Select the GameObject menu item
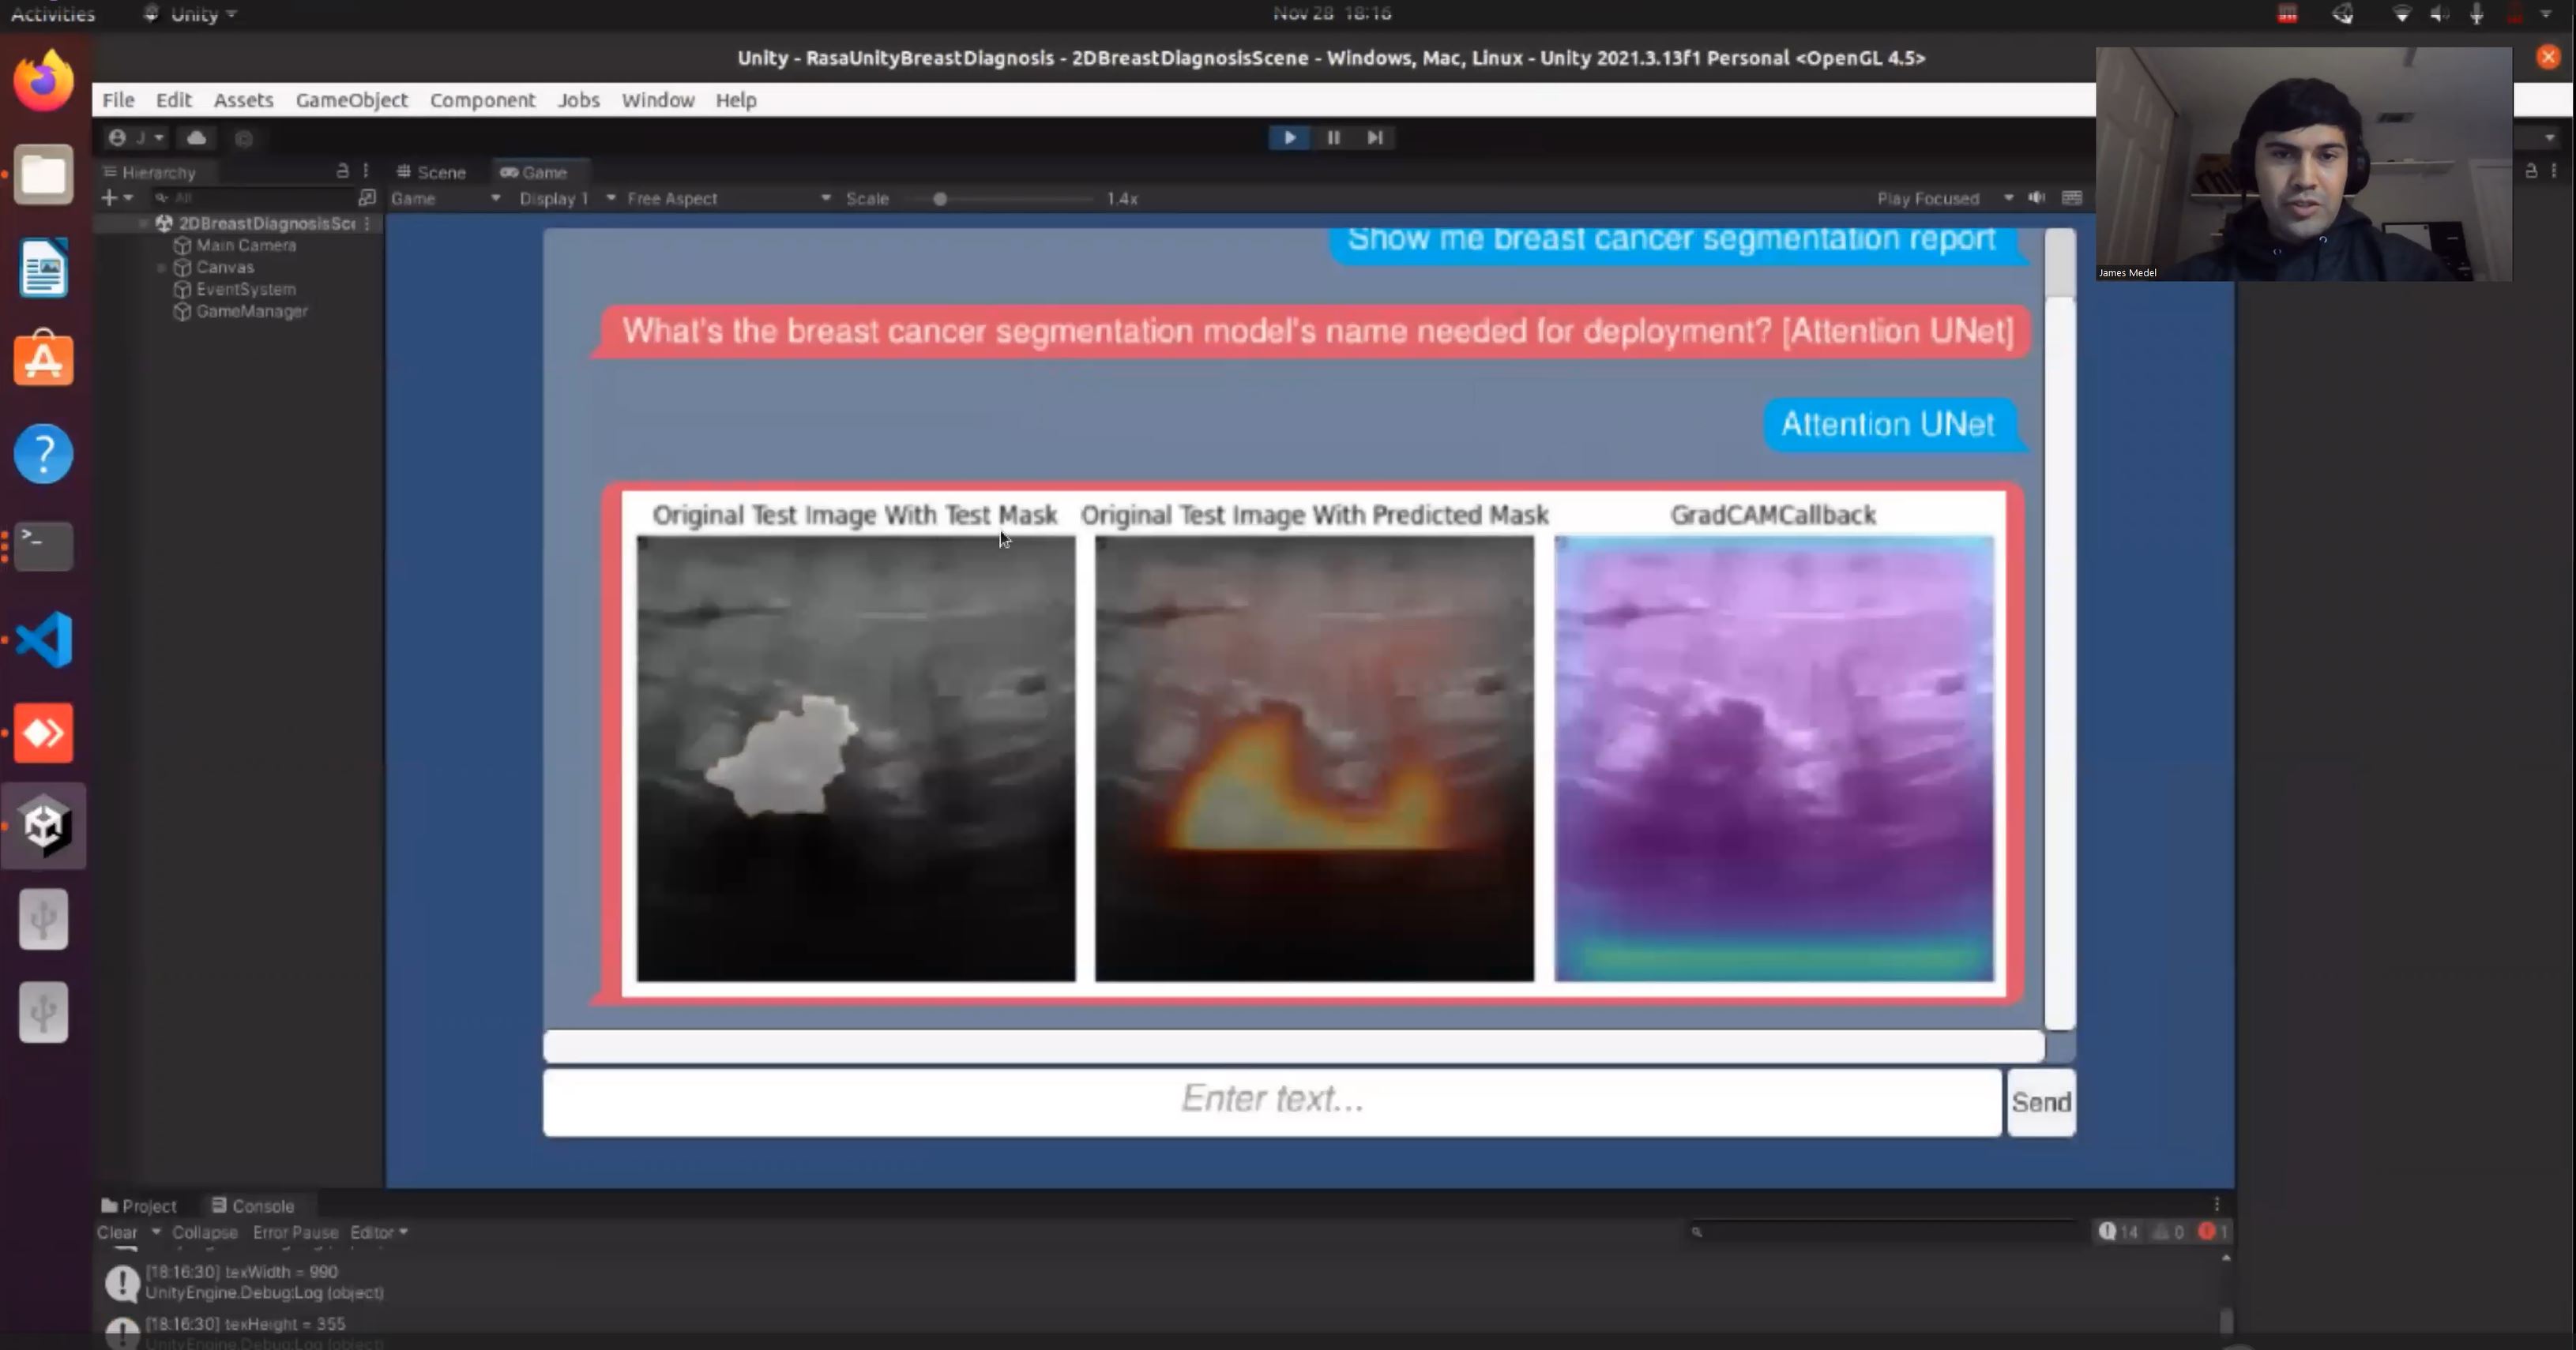 [351, 99]
